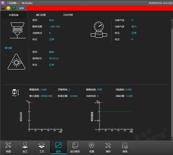
Task: Click the yellow circle window button
Action: [x=8, y=8]
